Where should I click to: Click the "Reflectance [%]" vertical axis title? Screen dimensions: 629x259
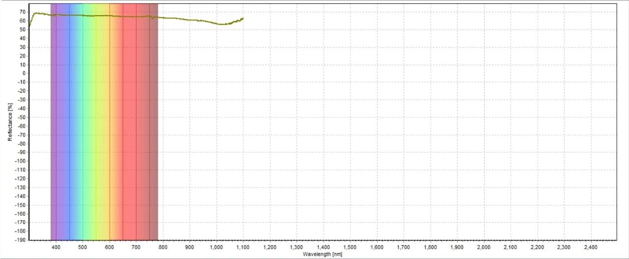click(10, 122)
